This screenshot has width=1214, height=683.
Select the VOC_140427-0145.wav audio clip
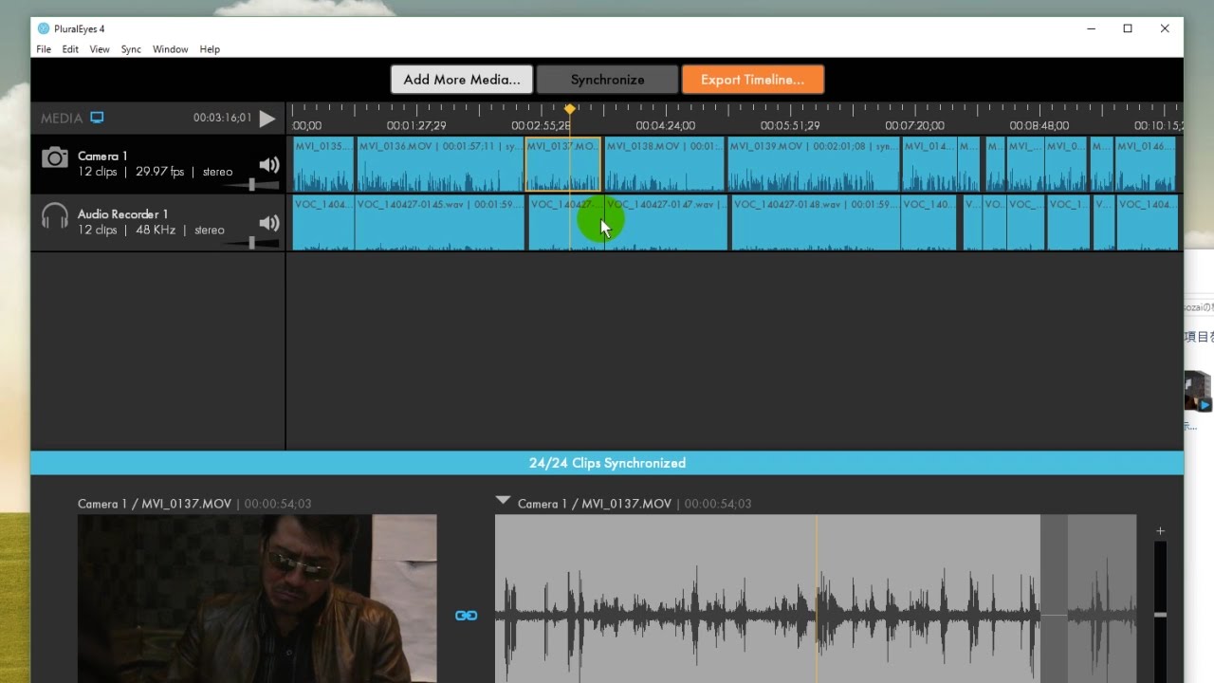pos(439,223)
